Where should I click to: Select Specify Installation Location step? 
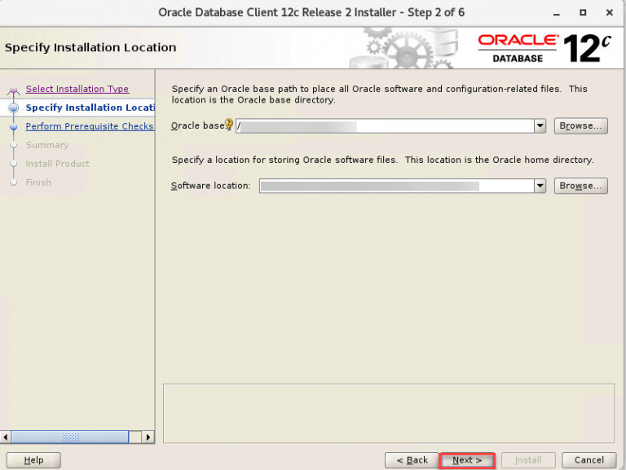pos(90,108)
